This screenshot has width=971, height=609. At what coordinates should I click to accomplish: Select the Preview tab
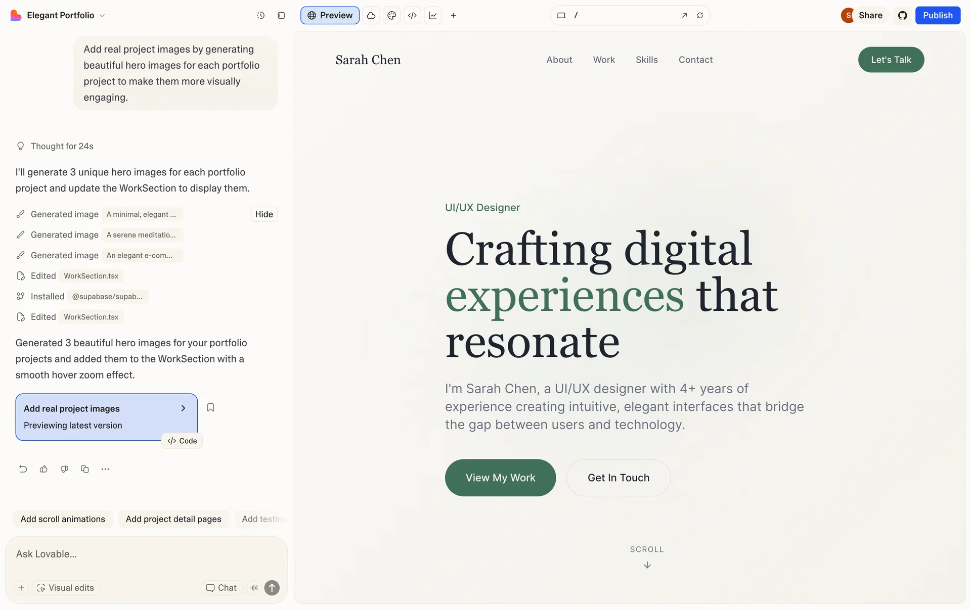coord(330,16)
